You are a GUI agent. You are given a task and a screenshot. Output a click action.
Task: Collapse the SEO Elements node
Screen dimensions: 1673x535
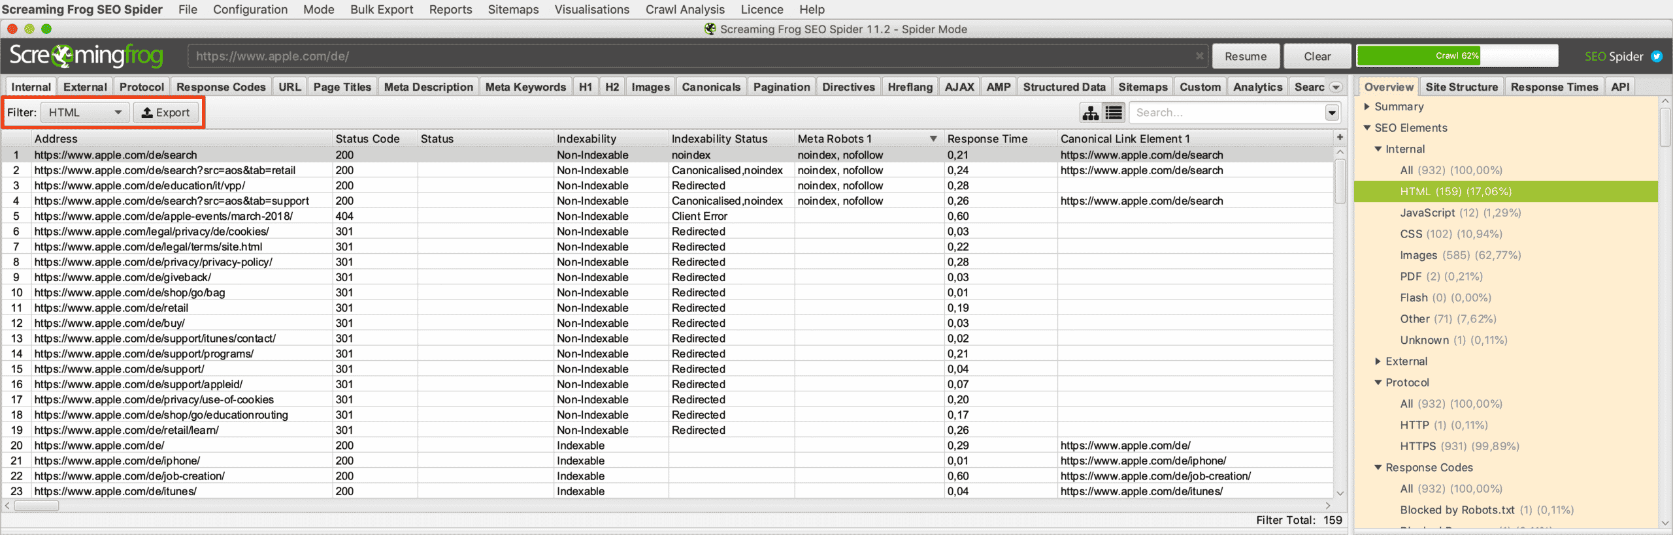click(1367, 128)
